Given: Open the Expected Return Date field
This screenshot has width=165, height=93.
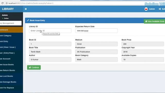Looking at the screenshot, I should point(96,31).
